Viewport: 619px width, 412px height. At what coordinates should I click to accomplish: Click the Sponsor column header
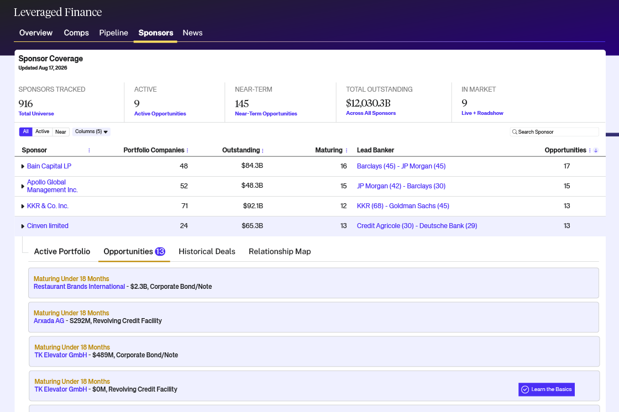tap(34, 150)
